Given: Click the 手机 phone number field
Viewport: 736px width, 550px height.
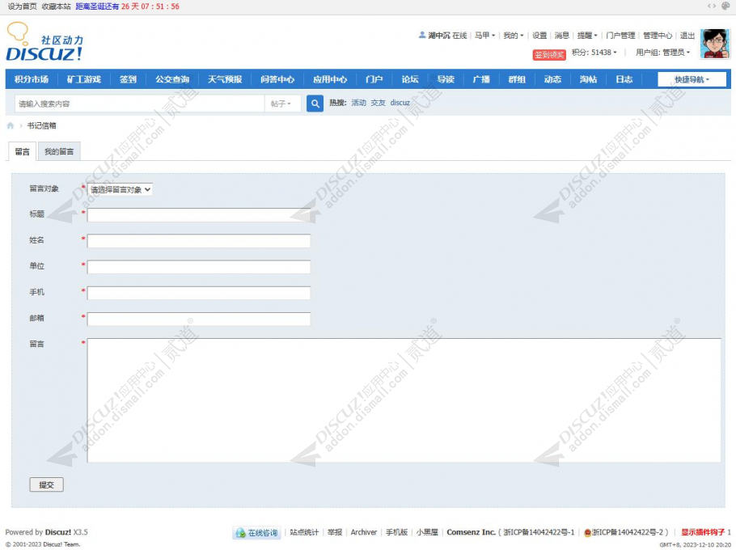Looking at the screenshot, I should [x=198, y=293].
